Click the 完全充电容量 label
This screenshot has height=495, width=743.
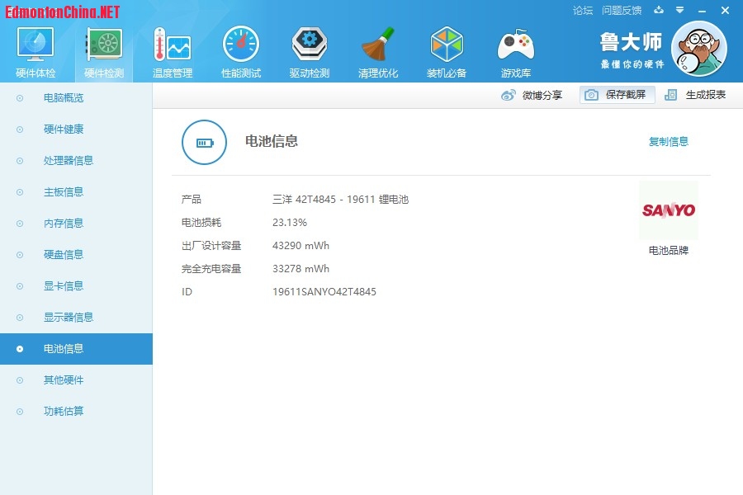pos(211,269)
